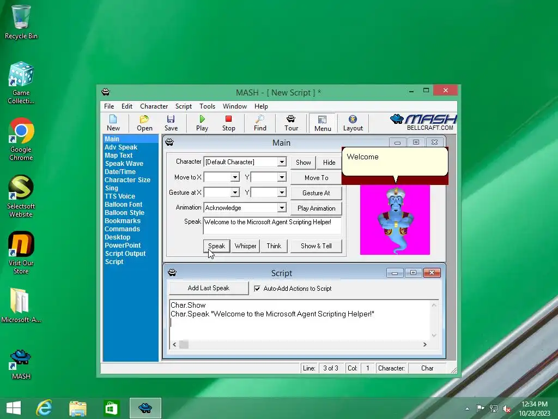Select the MASH desktop shortcut
Viewport: 558px width, 419px height.
click(x=21, y=364)
